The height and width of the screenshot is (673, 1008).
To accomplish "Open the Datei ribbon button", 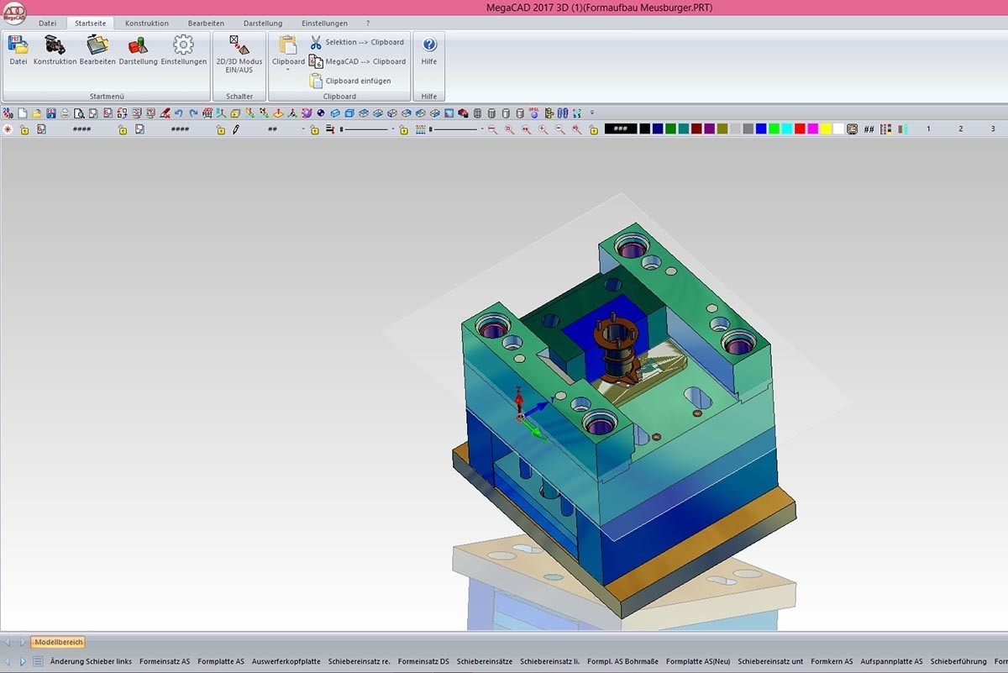I will pyautogui.click(x=18, y=50).
